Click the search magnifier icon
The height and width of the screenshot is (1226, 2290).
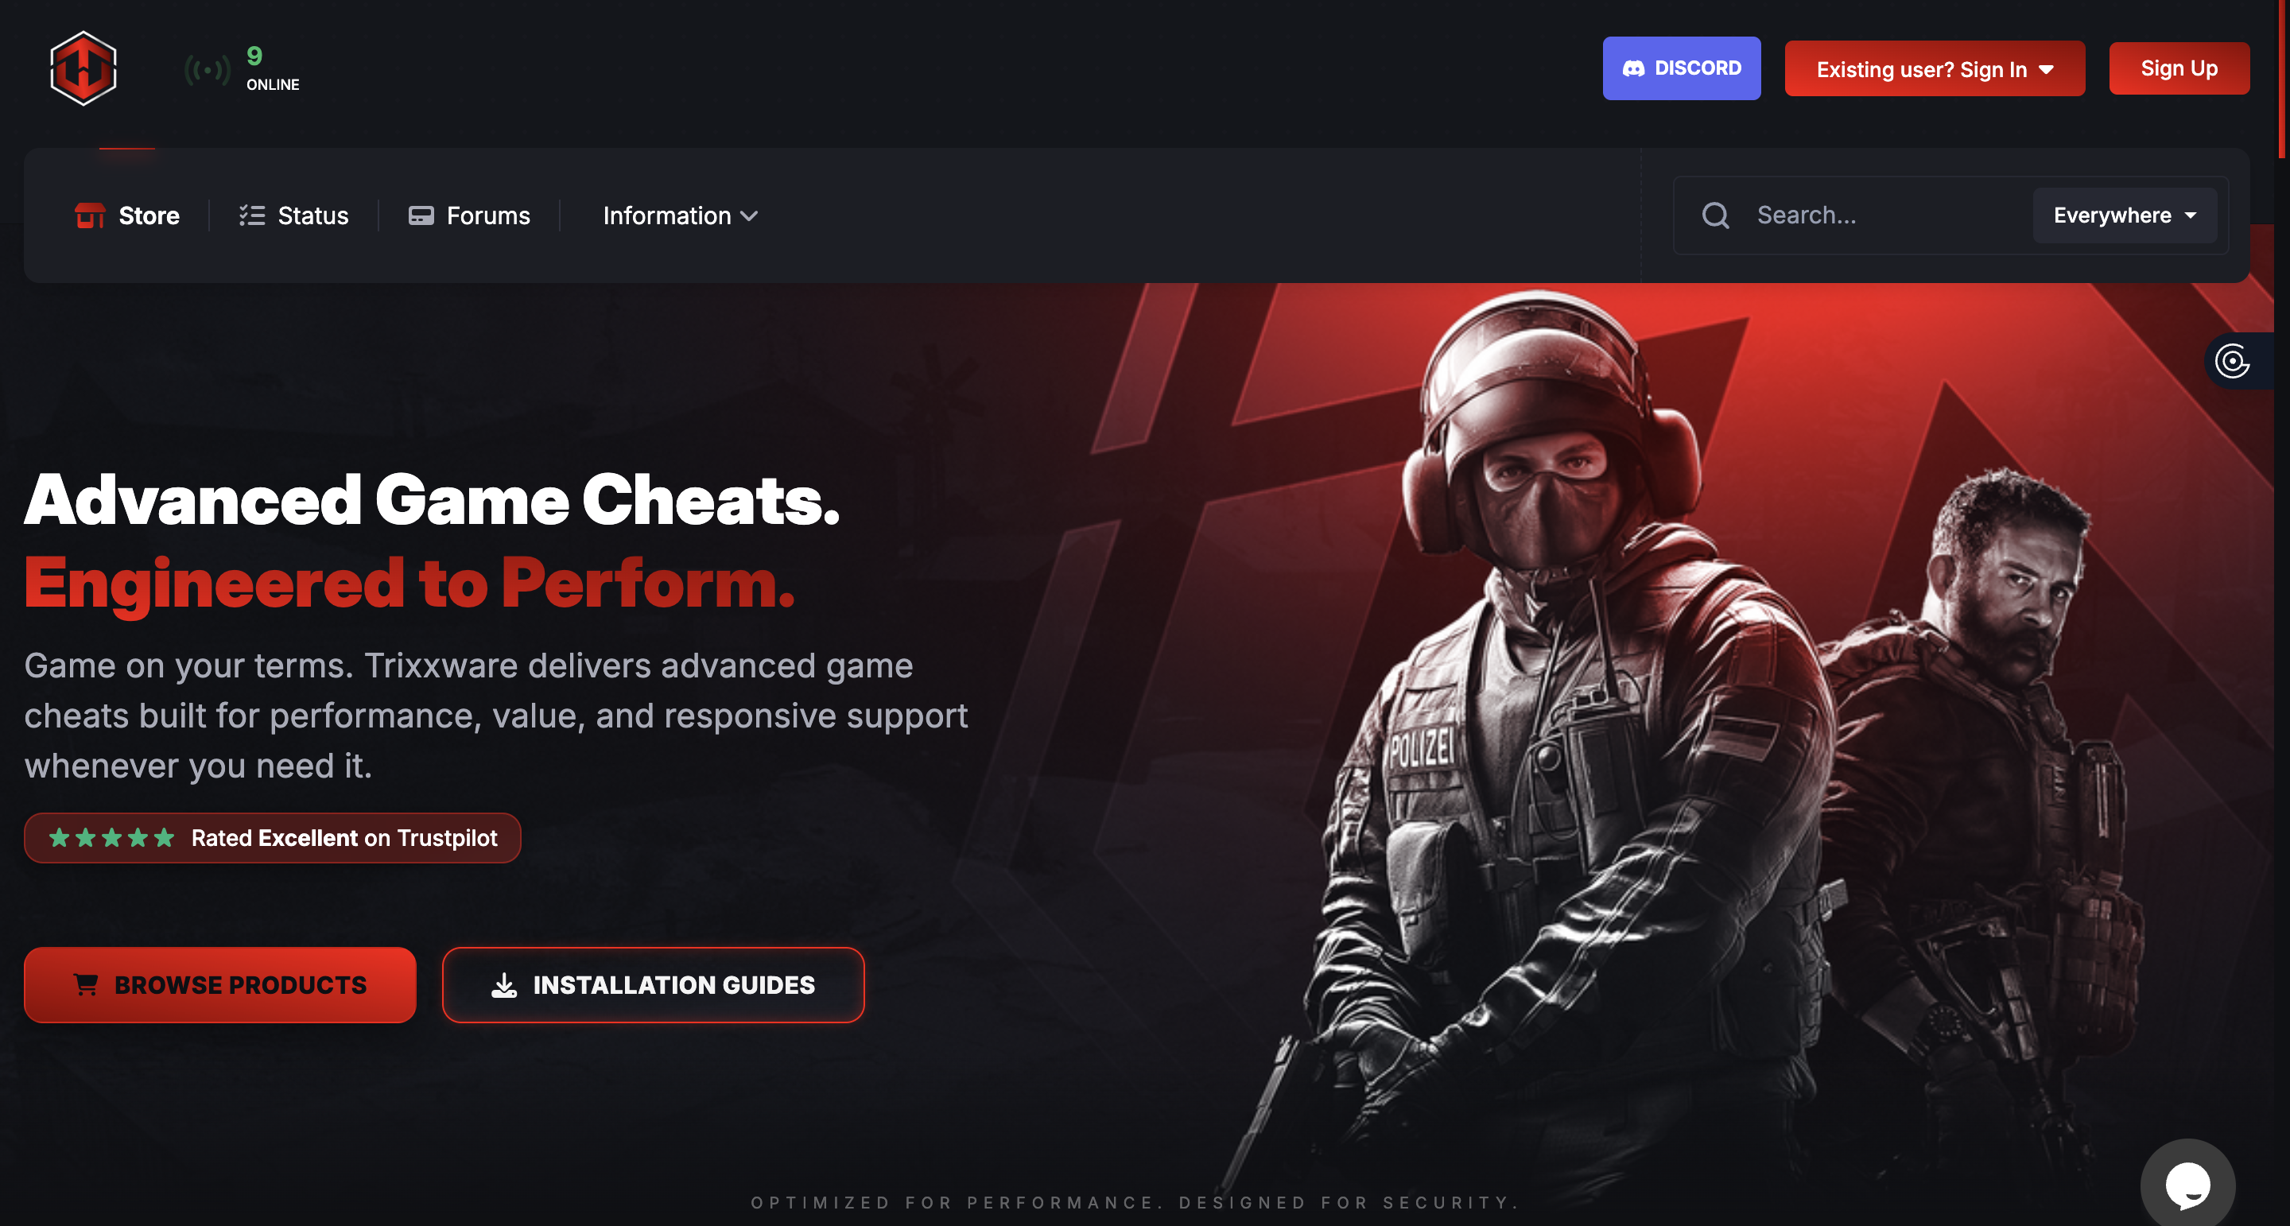[x=1715, y=215]
